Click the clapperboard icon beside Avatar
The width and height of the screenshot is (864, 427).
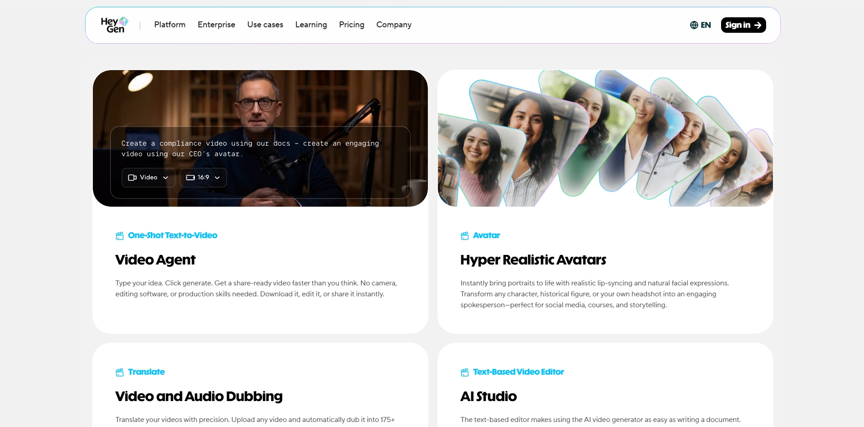click(465, 236)
